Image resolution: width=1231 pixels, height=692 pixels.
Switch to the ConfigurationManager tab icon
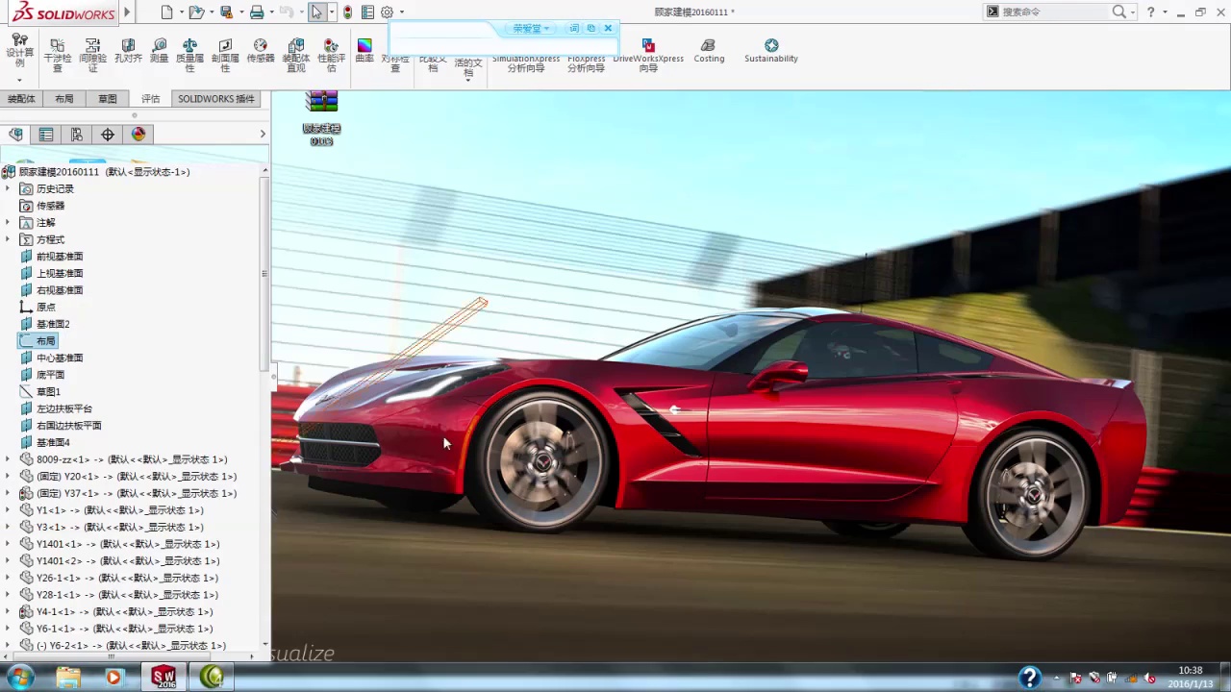click(x=77, y=135)
